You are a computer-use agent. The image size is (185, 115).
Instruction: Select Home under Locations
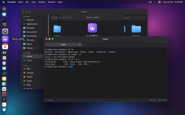click(33, 56)
